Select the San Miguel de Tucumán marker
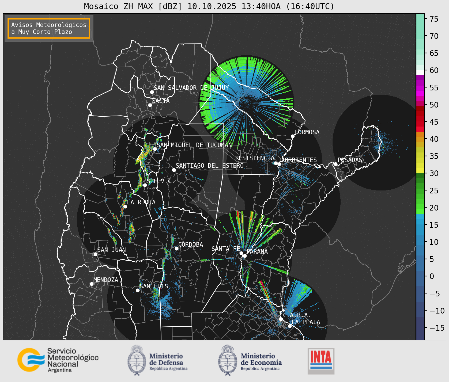449x382 pixels. 155,149
